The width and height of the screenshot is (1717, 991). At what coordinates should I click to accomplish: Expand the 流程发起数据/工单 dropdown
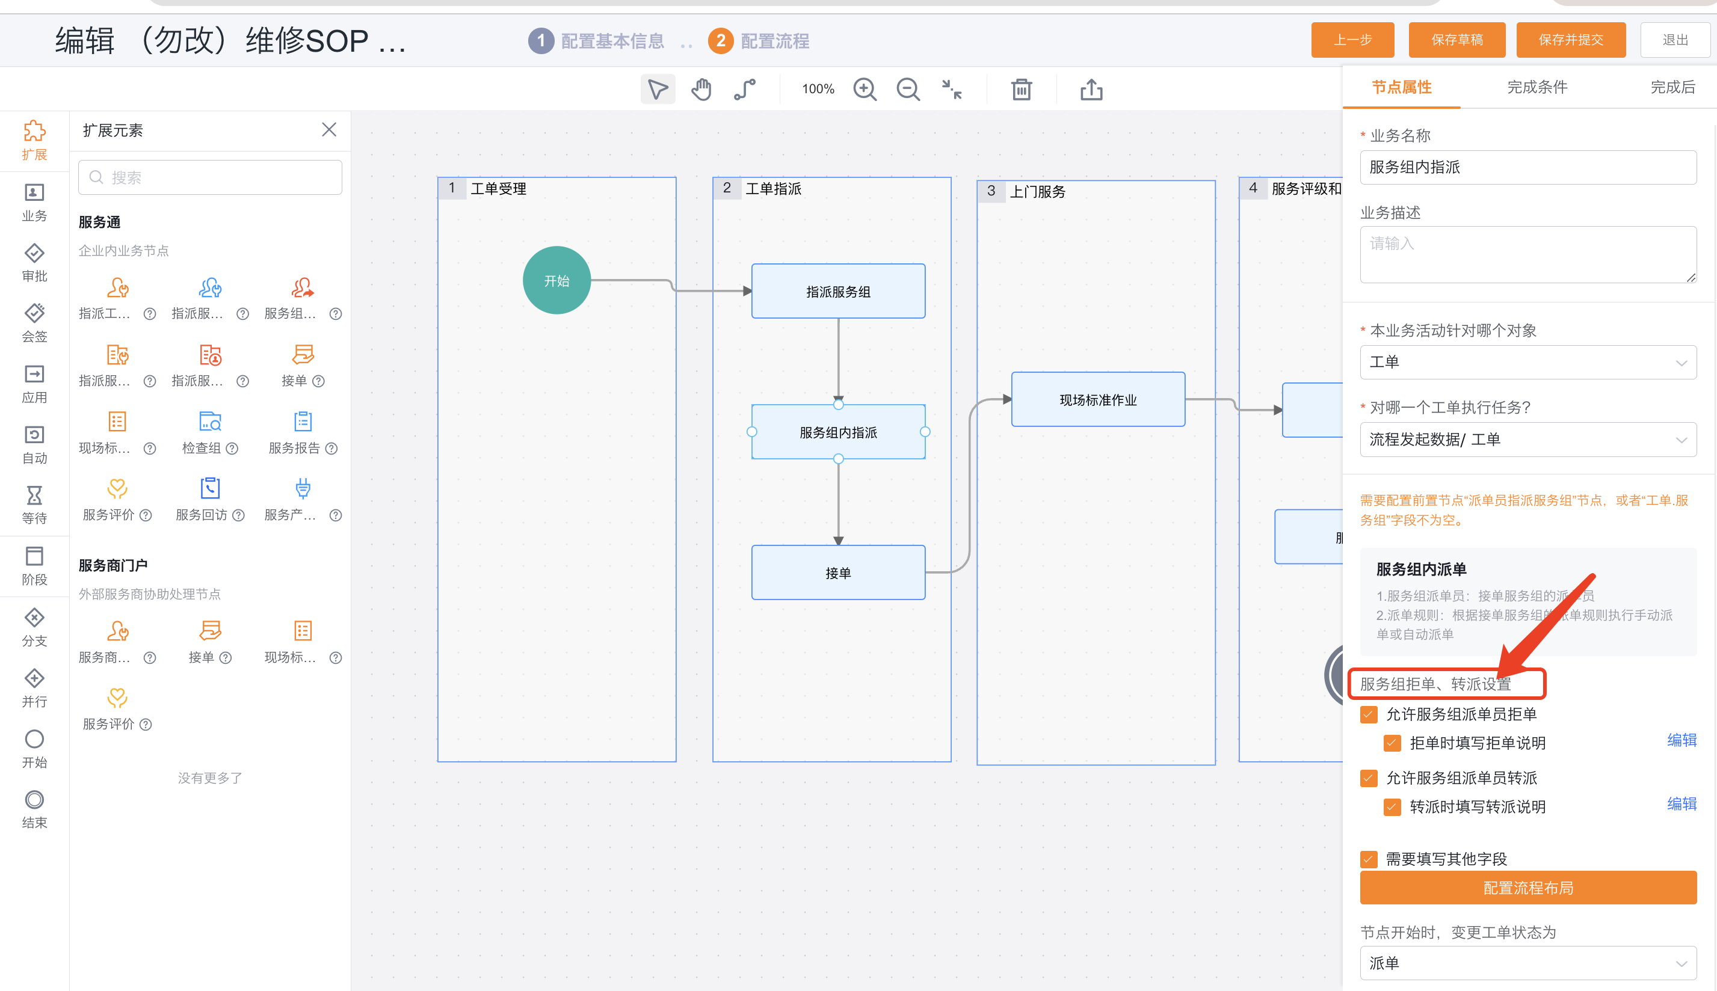point(1527,440)
